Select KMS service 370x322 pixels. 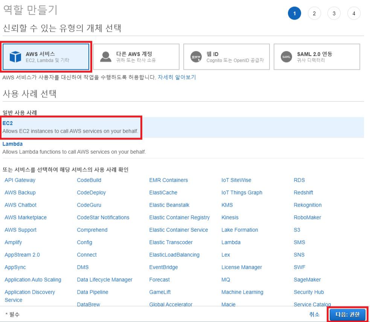coord(227,205)
